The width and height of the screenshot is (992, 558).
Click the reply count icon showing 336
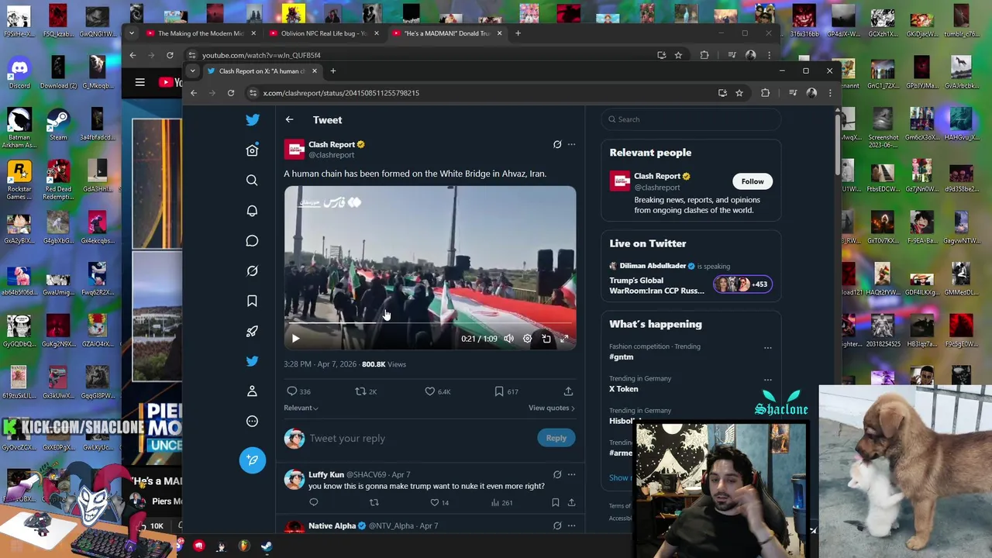(292, 391)
